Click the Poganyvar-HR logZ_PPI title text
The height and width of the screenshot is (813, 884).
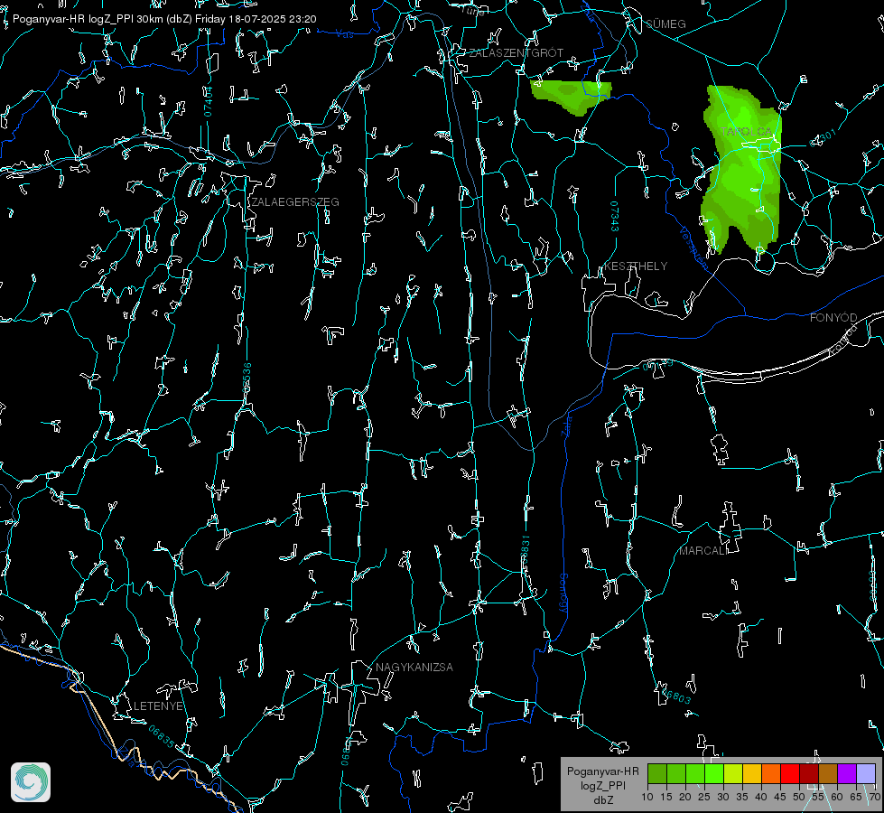tap(164, 19)
